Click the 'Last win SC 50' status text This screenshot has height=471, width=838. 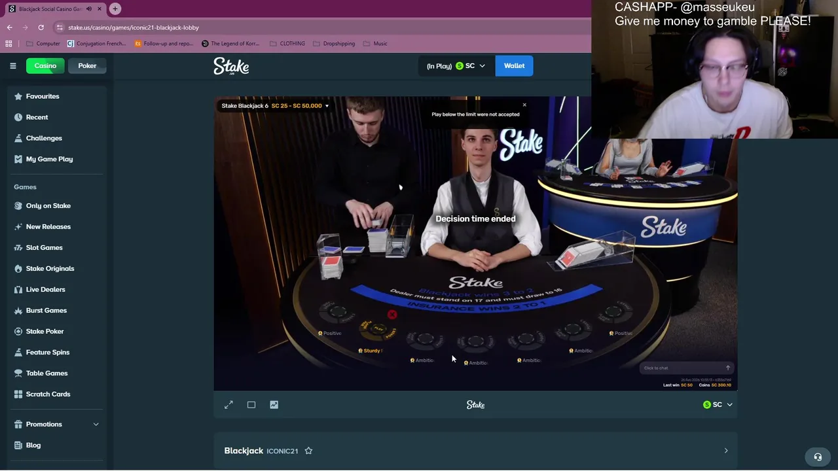pos(678,385)
